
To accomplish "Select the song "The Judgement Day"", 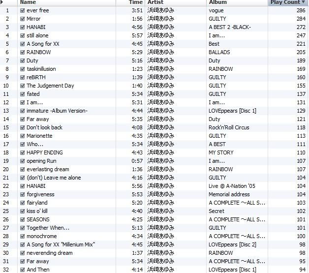I will (x=50, y=86).
